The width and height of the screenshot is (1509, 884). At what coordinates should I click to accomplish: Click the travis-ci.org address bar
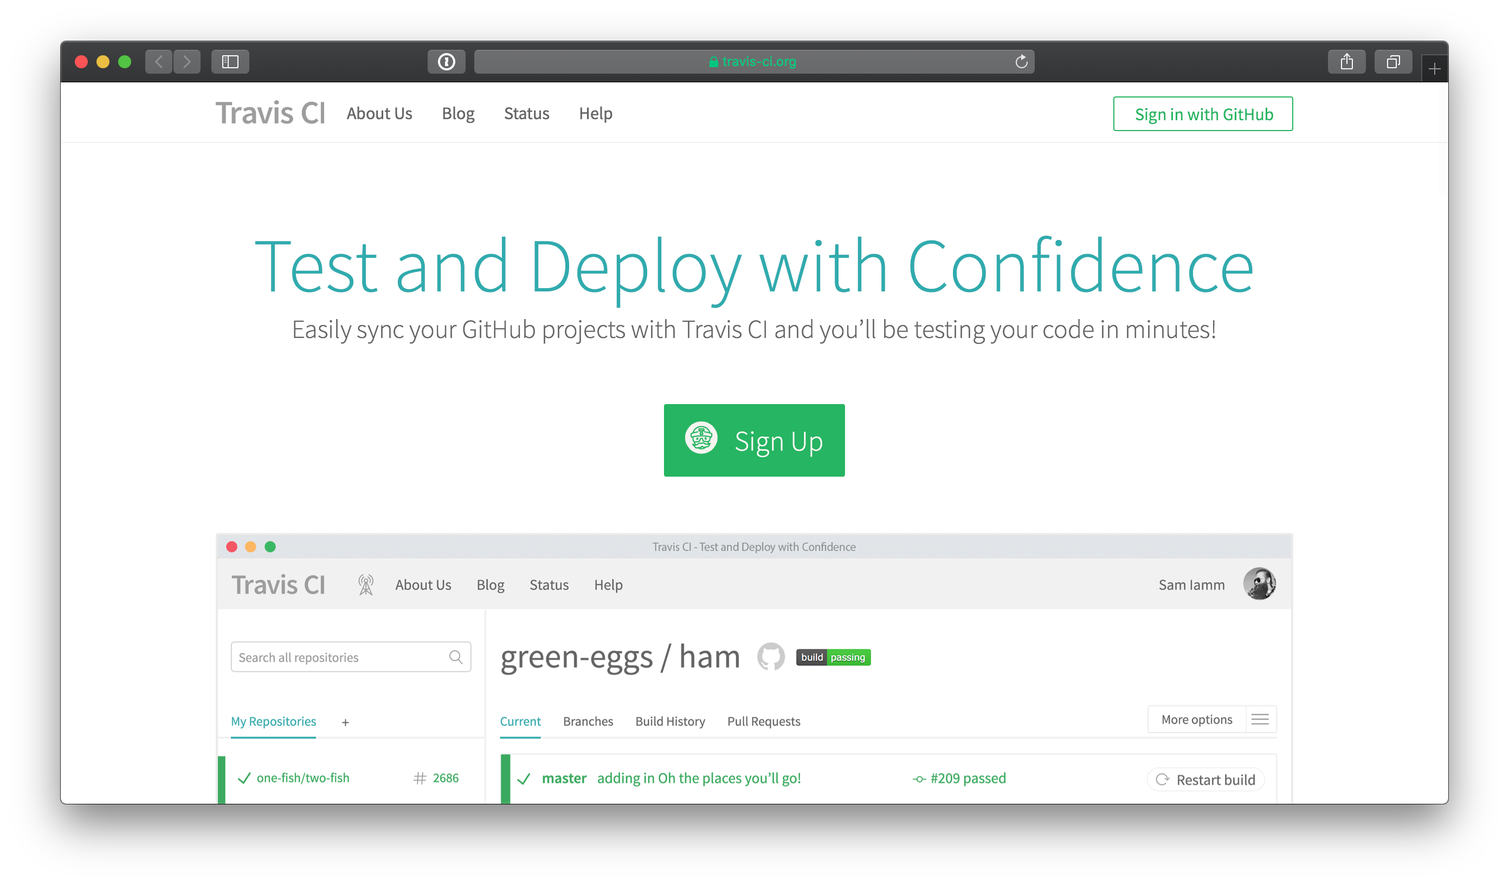[x=754, y=62]
